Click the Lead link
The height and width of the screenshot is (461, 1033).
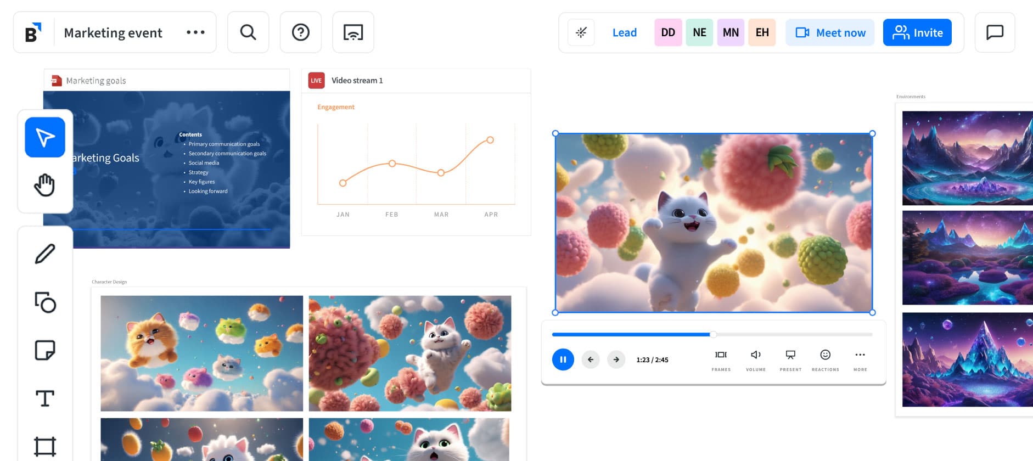click(x=625, y=33)
